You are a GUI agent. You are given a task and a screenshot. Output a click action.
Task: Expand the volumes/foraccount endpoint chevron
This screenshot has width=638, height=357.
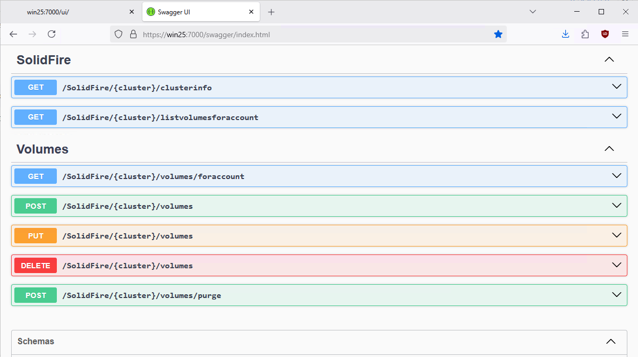tap(616, 175)
